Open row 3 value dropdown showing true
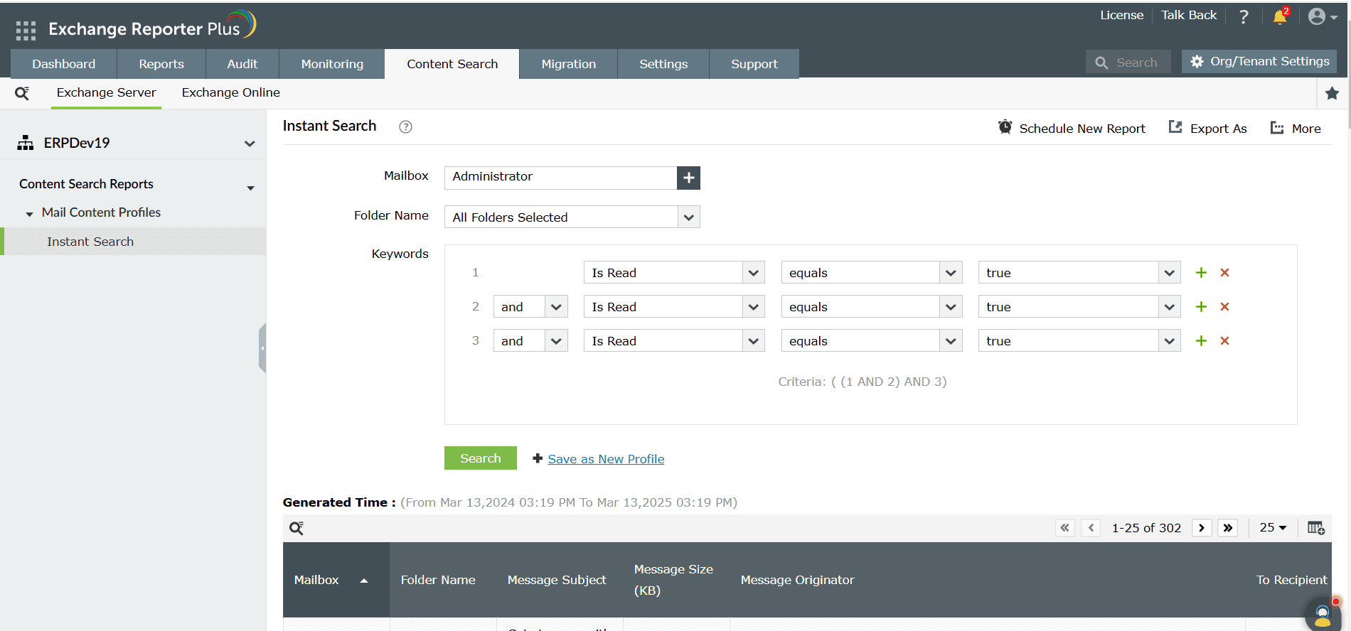This screenshot has height=631, width=1351. [1079, 340]
